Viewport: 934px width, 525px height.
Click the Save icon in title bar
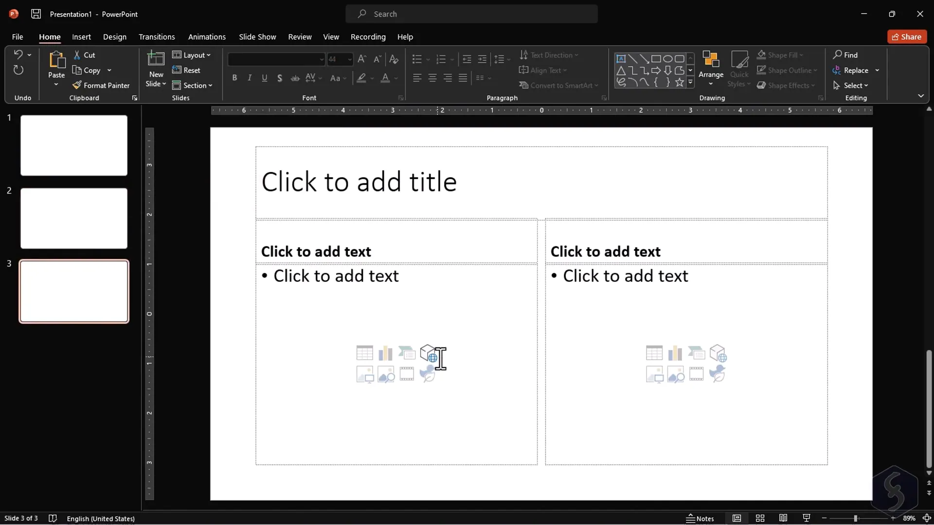point(36,14)
